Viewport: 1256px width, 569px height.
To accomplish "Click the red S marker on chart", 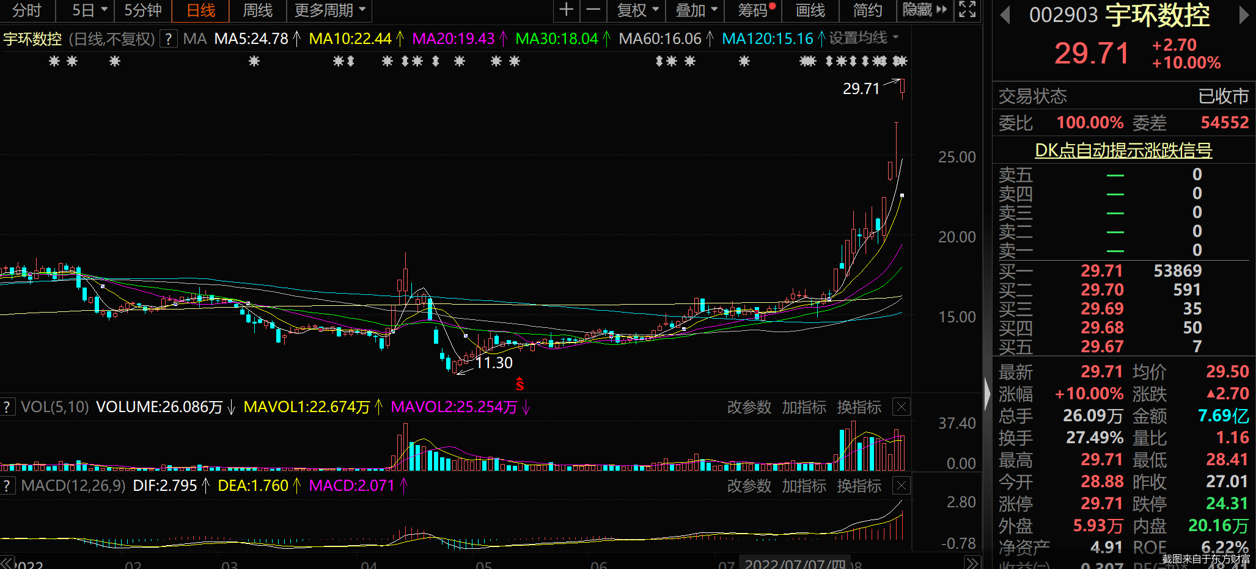I will tap(520, 384).
